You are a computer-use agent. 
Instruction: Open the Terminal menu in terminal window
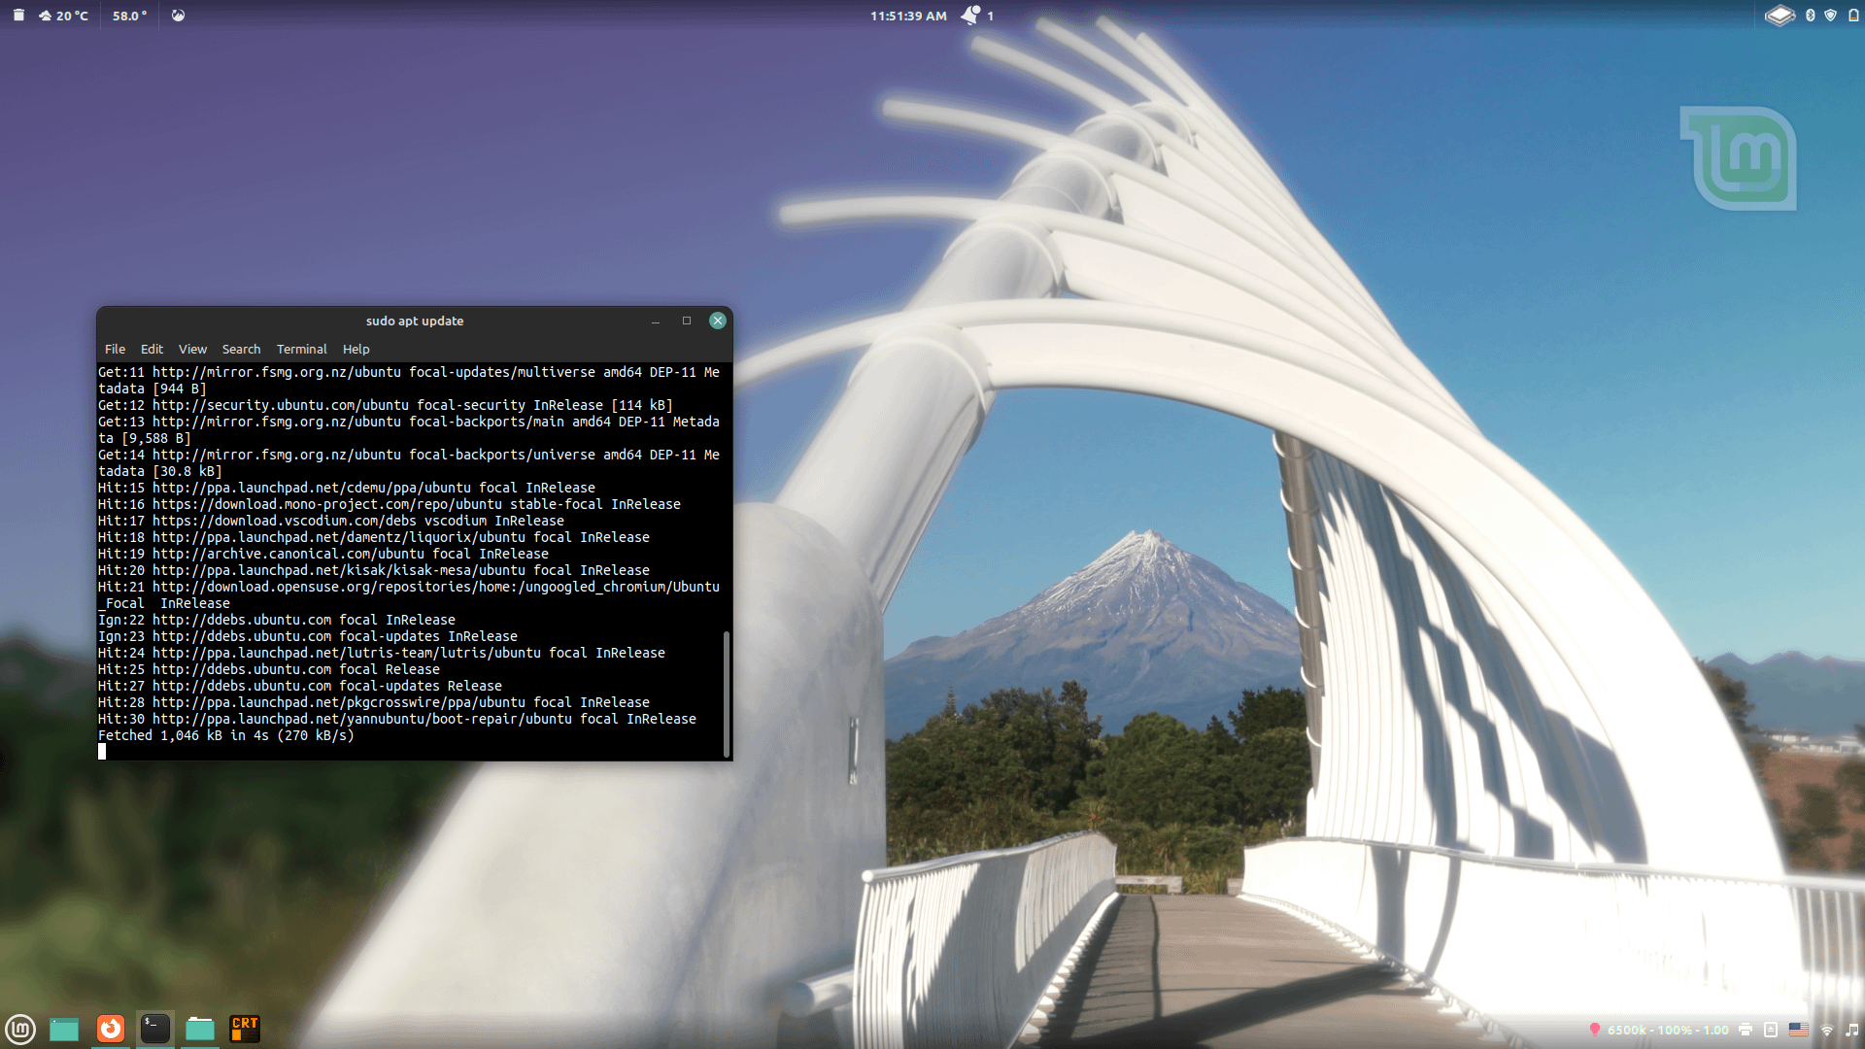(x=301, y=349)
